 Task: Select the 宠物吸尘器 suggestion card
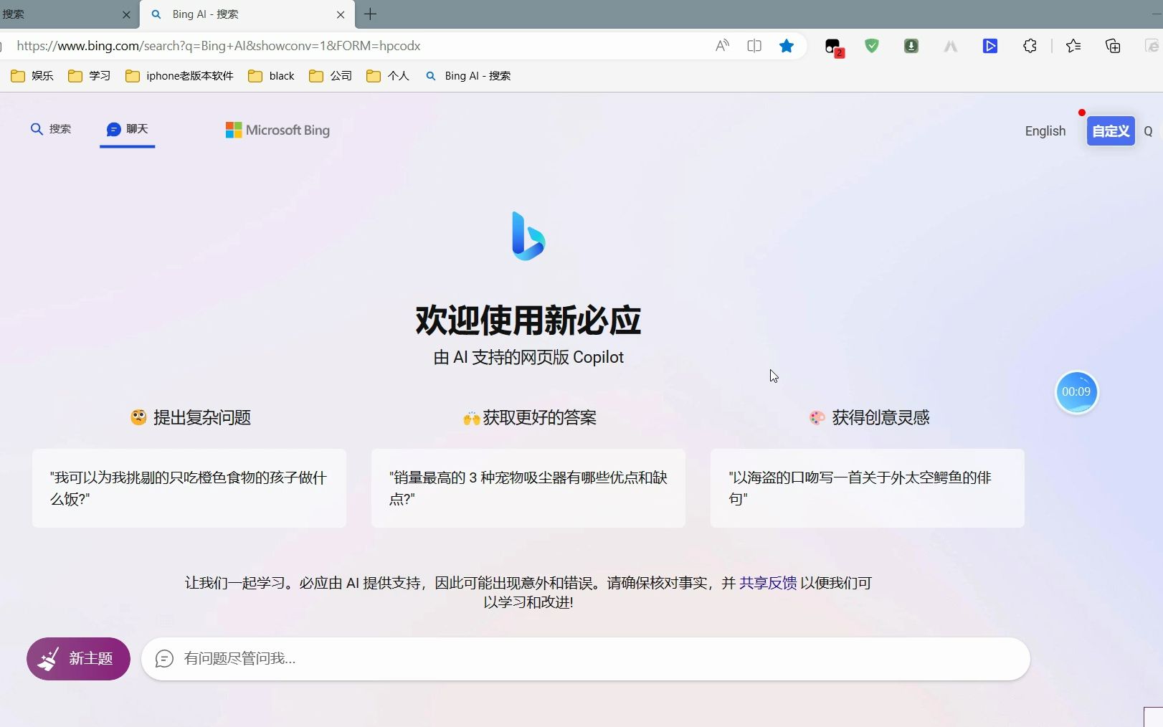tap(528, 488)
